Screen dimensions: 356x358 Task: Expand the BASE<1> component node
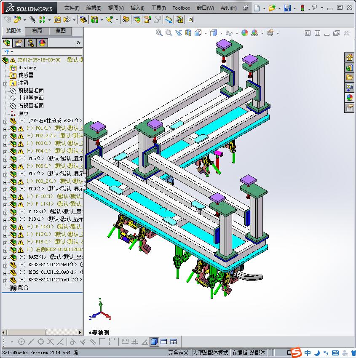pos(5,259)
